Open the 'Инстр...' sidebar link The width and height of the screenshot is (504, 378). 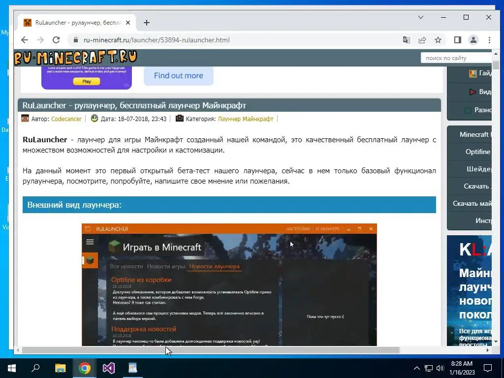(x=470, y=220)
